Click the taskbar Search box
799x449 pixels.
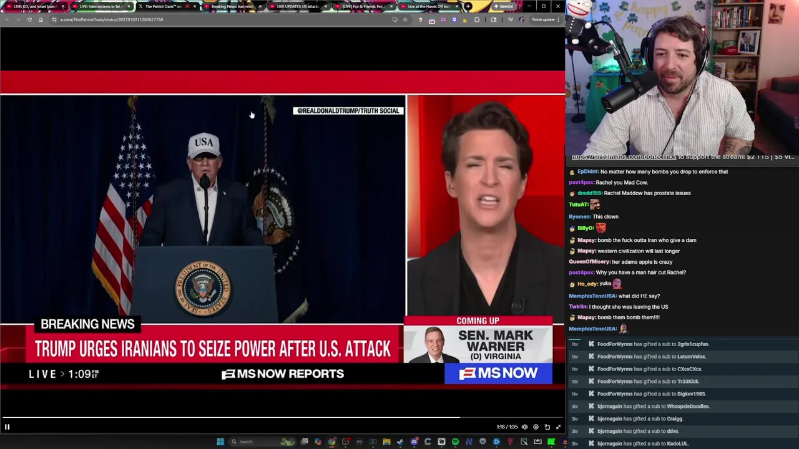coord(262,442)
